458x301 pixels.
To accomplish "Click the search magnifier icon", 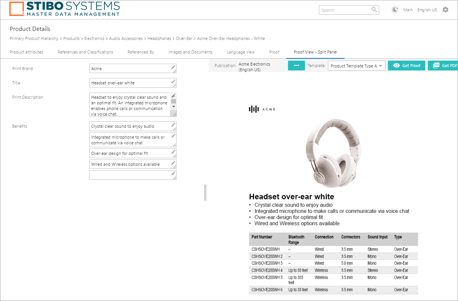I will (x=374, y=10).
